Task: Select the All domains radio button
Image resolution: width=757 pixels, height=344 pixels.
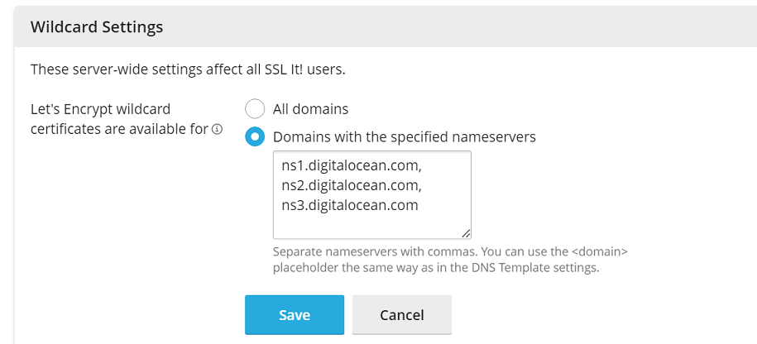Action: pos(255,109)
